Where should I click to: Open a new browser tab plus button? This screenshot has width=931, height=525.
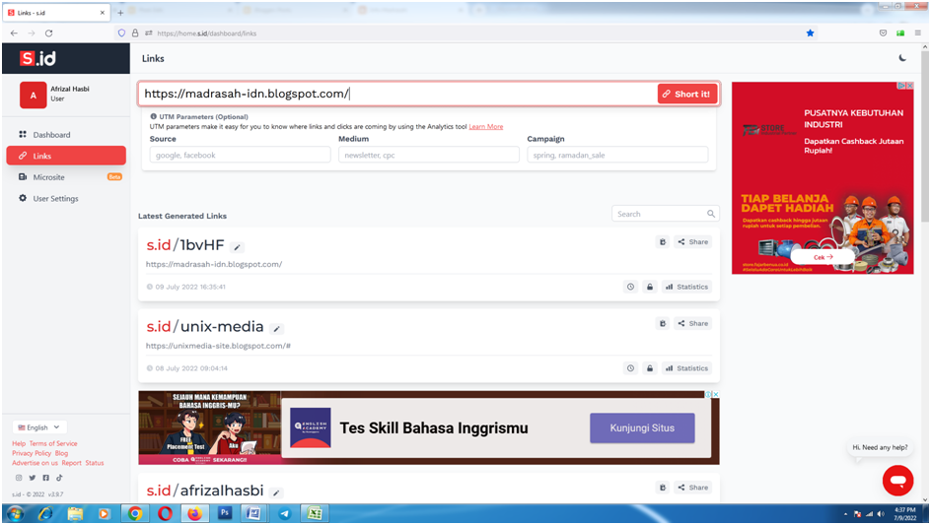(120, 13)
